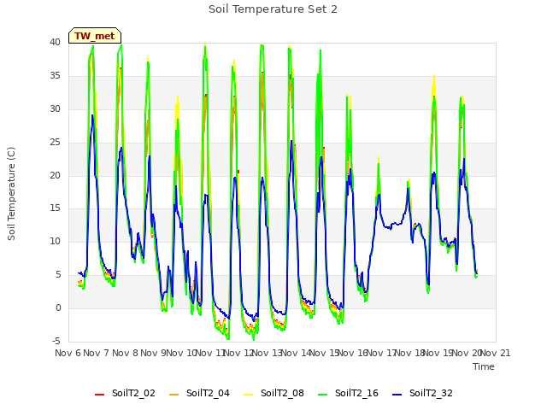Viewport: 547px width, 410px height.
Task: Click the green SoilT2_16 legend swatch
Action: (x=323, y=395)
